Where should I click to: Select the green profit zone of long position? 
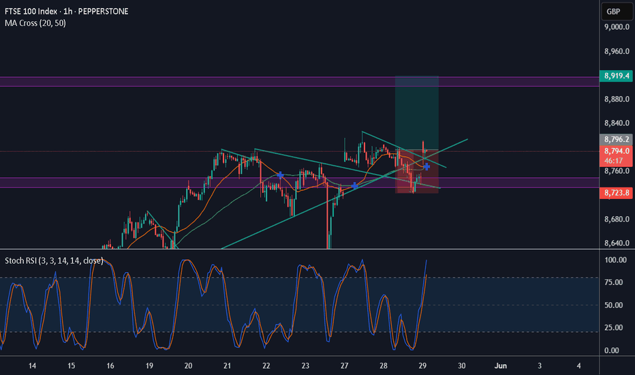417,113
